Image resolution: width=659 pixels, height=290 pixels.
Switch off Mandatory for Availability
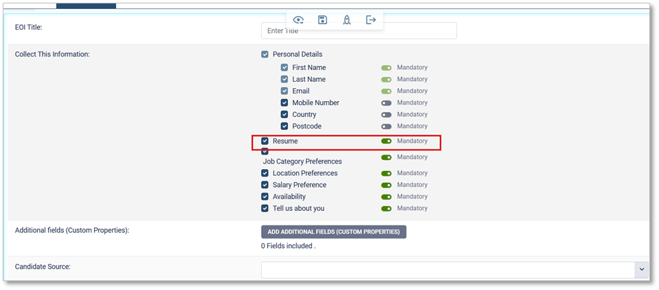(386, 197)
